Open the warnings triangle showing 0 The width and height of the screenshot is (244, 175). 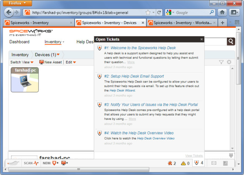185,163
